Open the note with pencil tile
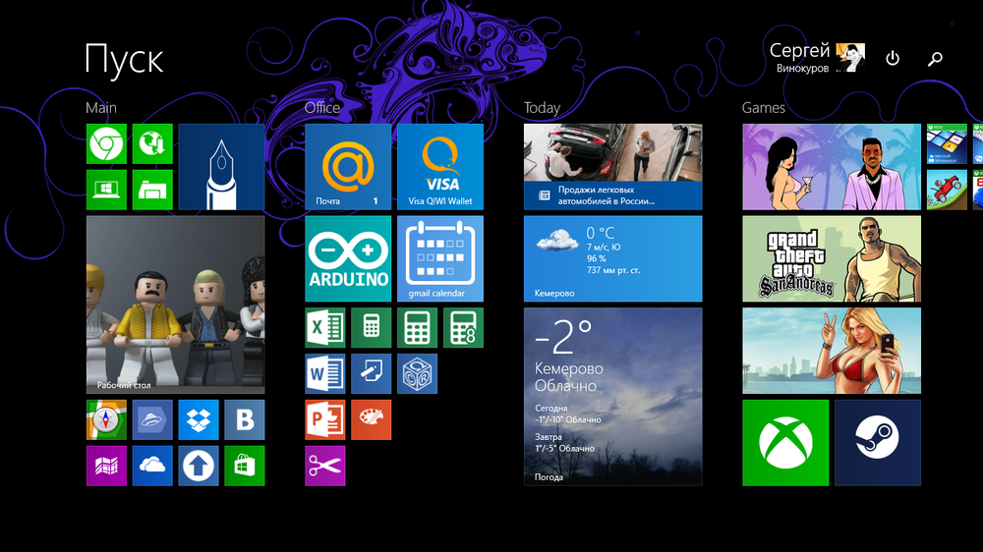This screenshot has height=552, width=983. click(x=372, y=373)
